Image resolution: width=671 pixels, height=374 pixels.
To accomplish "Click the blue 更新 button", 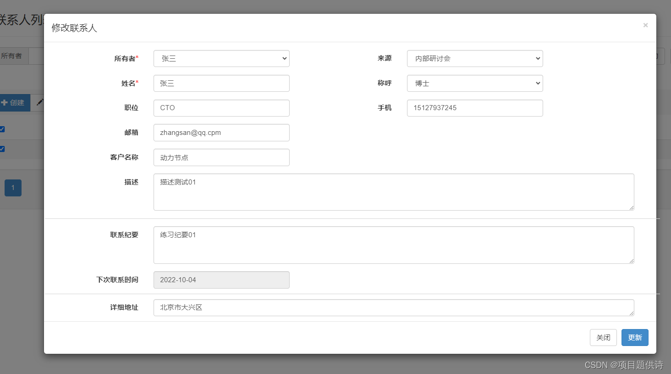I will (x=635, y=337).
